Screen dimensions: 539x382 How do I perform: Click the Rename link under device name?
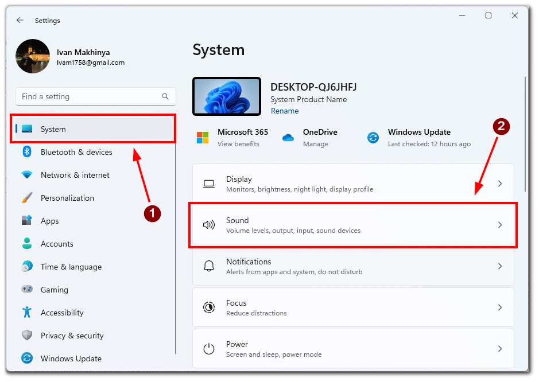point(285,111)
